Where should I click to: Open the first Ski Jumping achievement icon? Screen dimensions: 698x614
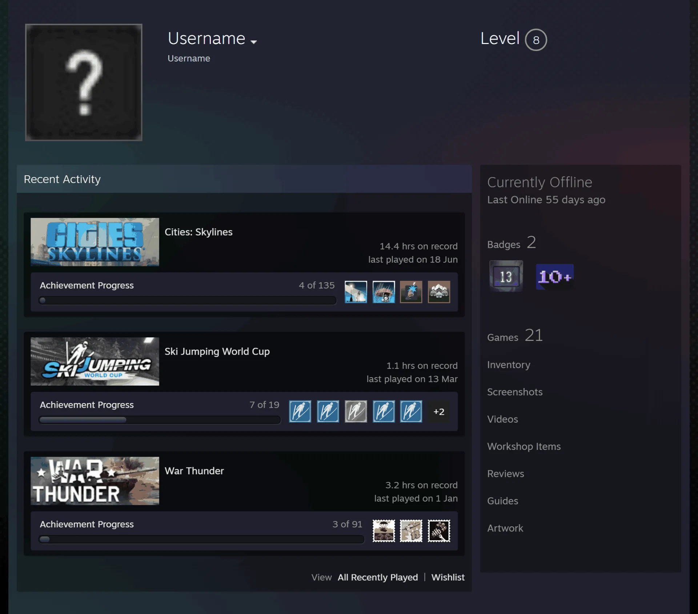pyautogui.click(x=300, y=411)
